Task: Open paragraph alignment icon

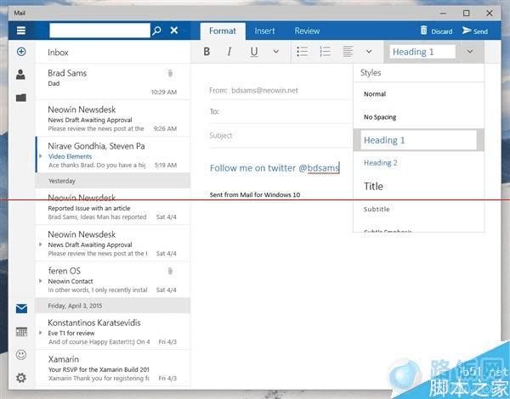Action: click(x=348, y=52)
